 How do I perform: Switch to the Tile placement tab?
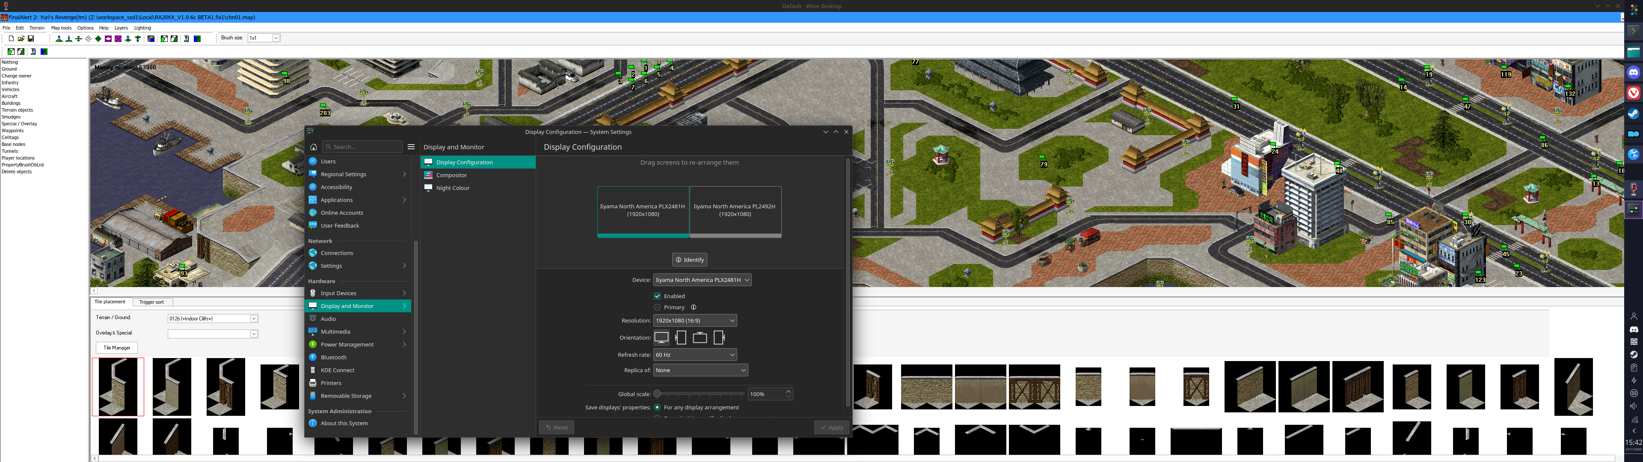click(x=110, y=302)
